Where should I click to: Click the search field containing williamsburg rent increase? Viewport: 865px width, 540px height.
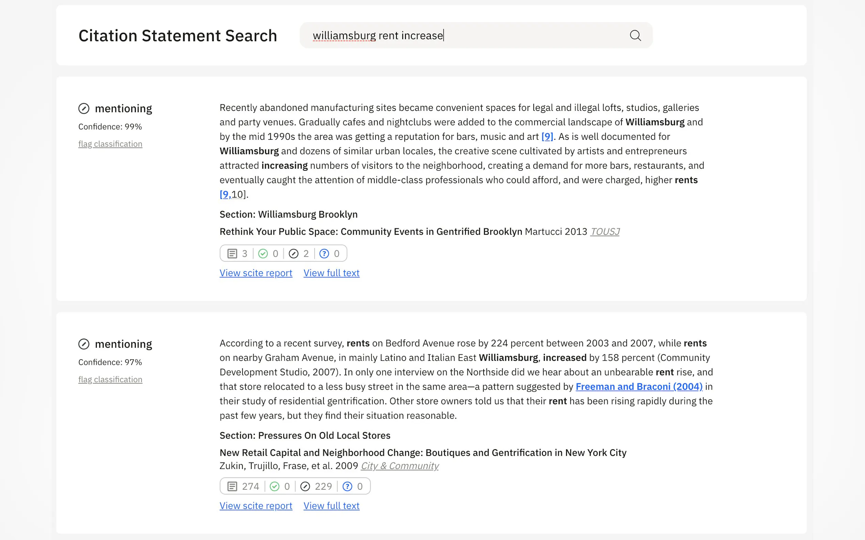point(465,35)
